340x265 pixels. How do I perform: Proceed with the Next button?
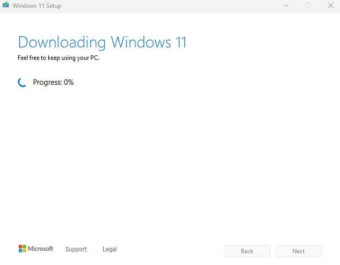coord(299,251)
